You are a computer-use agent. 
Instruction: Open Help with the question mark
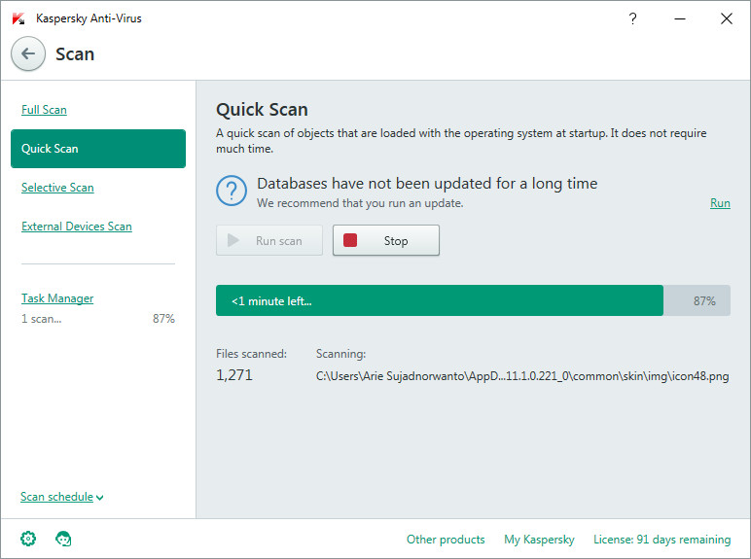(632, 18)
